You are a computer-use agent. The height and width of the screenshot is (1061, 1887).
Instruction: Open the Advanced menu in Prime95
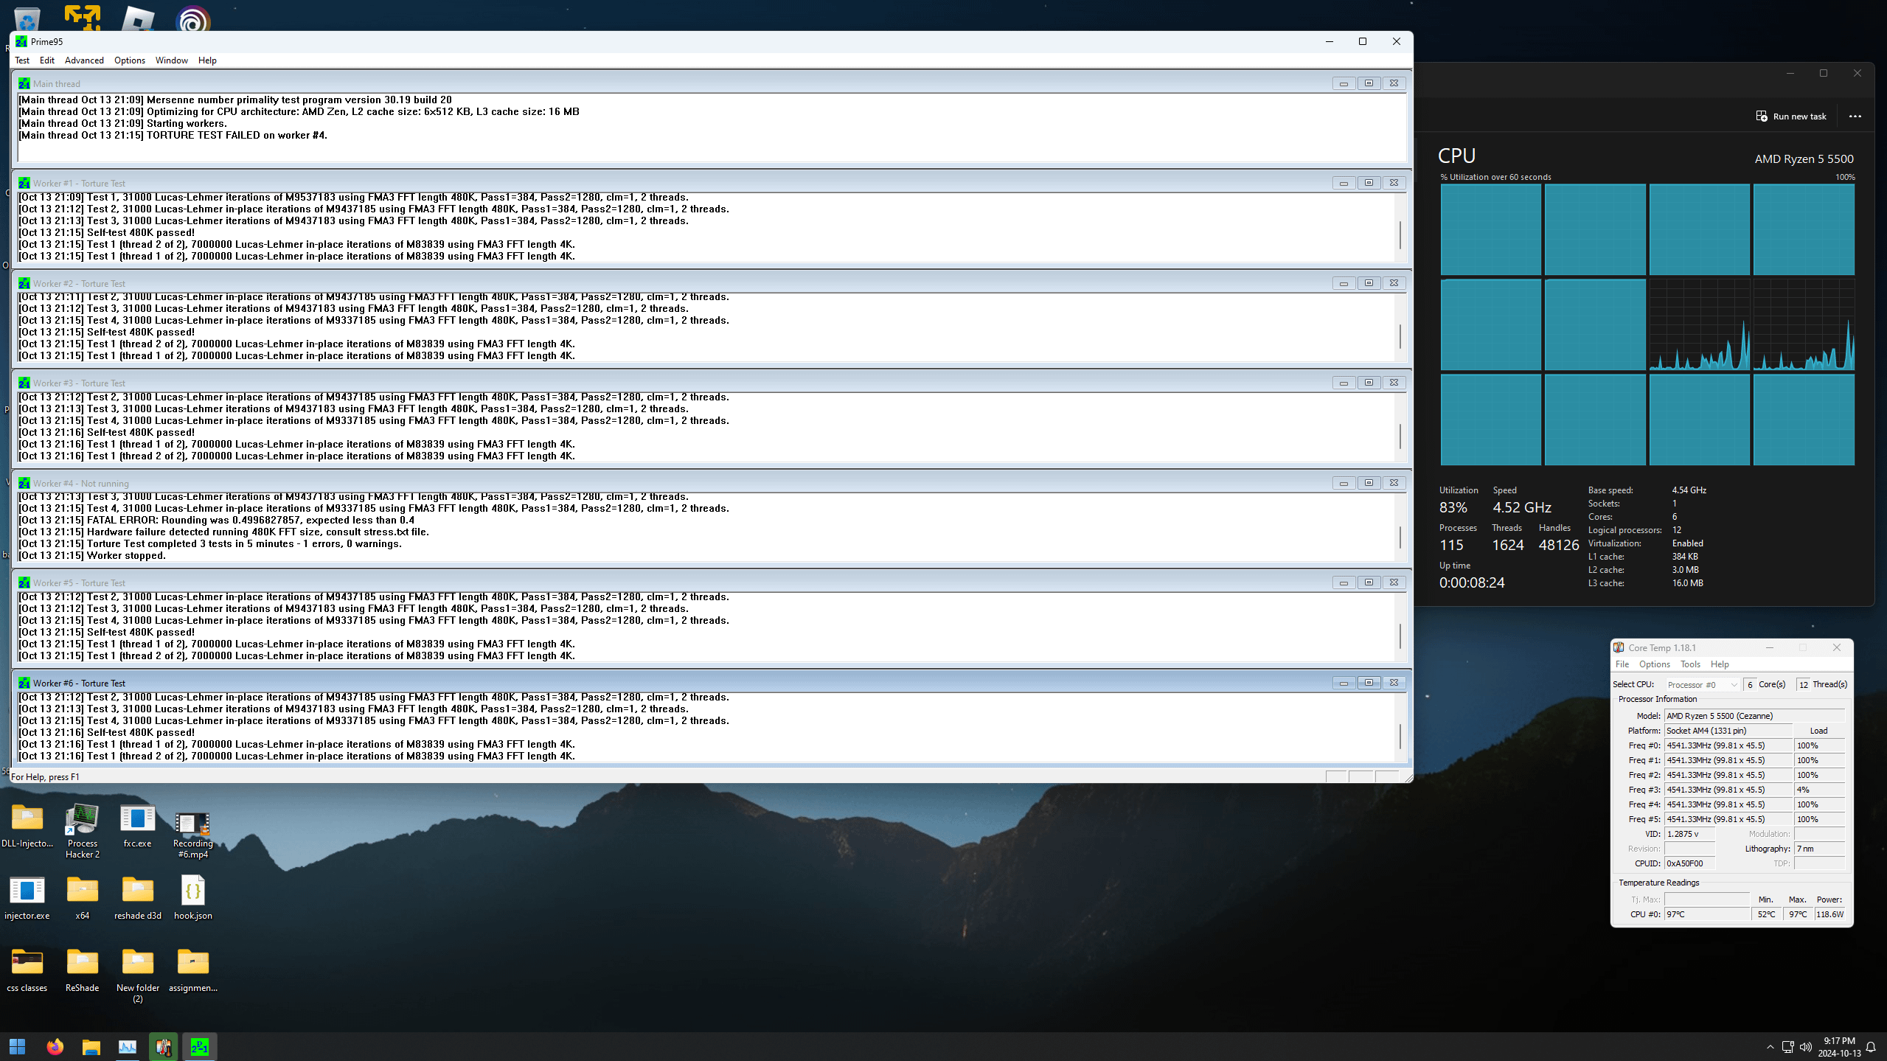pyautogui.click(x=84, y=60)
